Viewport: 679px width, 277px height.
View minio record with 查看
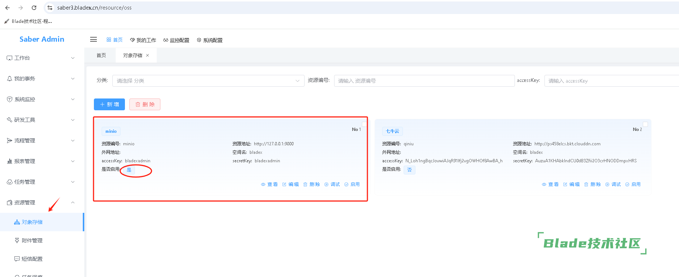(269, 184)
